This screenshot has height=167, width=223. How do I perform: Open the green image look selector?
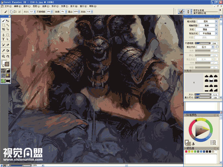pyautogui.click(x=3, y=81)
